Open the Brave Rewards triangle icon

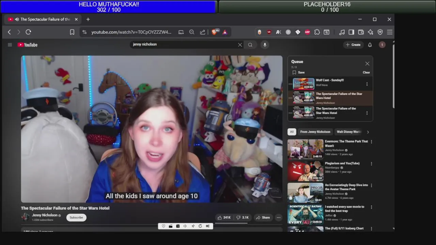click(x=225, y=32)
